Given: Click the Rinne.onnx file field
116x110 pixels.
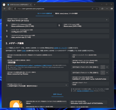Looking at the screenshot, I should click(86, 25).
